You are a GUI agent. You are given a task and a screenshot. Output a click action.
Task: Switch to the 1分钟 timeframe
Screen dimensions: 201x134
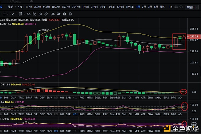click(29, 7)
